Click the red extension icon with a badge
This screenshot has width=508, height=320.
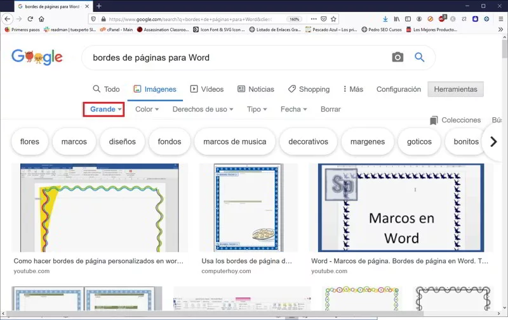click(x=442, y=18)
